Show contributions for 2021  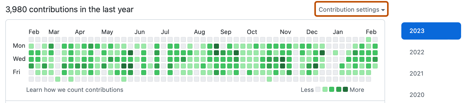tap(417, 74)
